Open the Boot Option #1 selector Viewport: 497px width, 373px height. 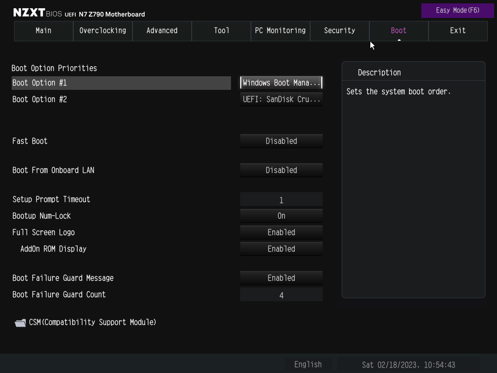click(x=281, y=83)
